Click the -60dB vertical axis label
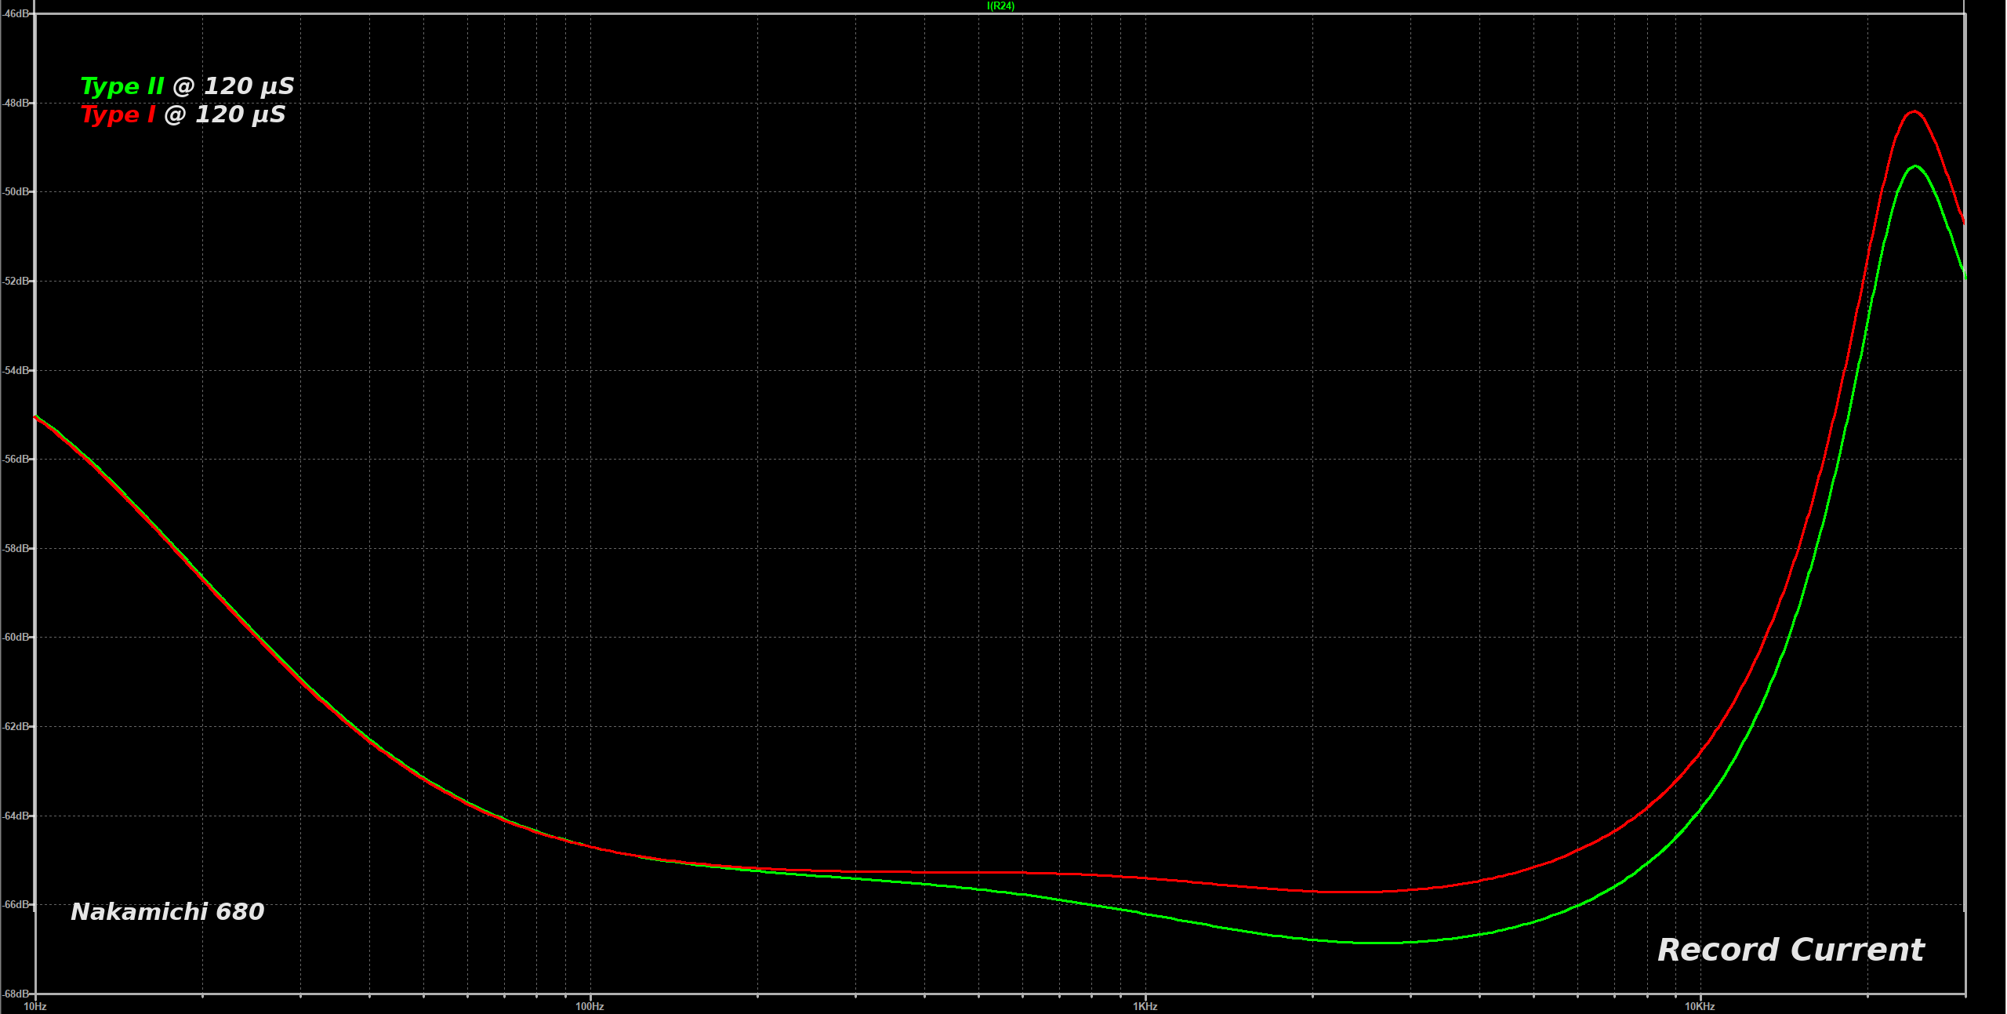The height and width of the screenshot is (1014, 2007). pos(16,638)
